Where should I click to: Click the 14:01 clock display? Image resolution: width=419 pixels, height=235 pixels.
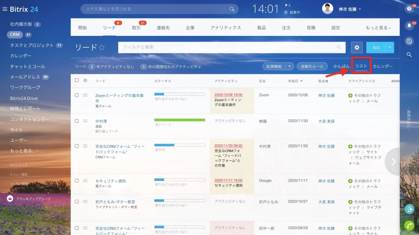pyautogui.click(x=265, y=9)
